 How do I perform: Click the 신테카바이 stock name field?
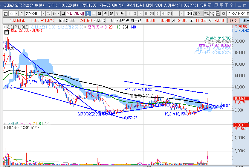coord(75,13)
